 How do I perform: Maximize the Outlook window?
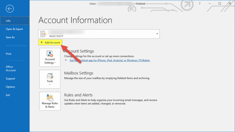click(220, 4)
